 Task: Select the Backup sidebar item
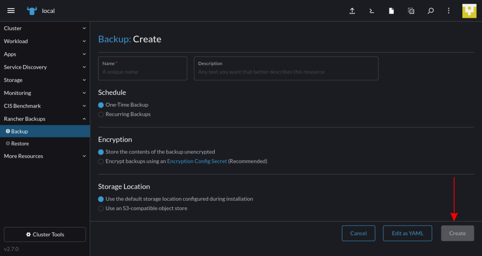pos(45,131)
